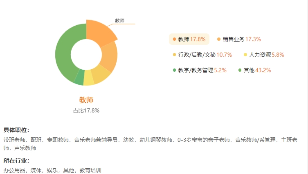This screenshot has width=308, height=174.
Task: Click the orange dot beside 教师 legend
Action: [x=174, y=40]
